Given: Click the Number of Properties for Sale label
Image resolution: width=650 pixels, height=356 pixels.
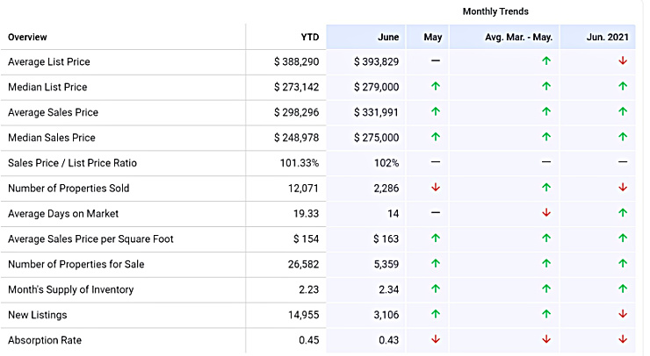Looking at the screenshot, I should click(76, 264).
